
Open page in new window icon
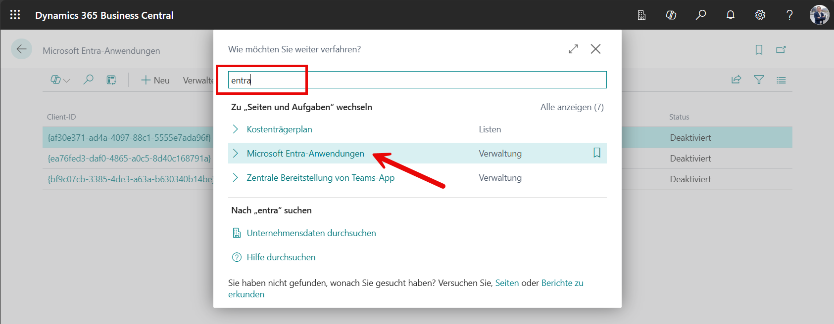781,50
